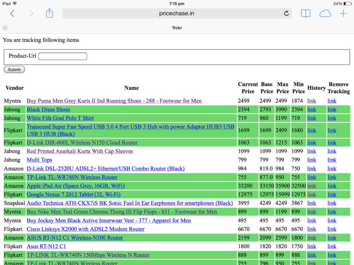Open Transcend Super Fast Speed USB 3.0 Hub link

coord(130,130)
